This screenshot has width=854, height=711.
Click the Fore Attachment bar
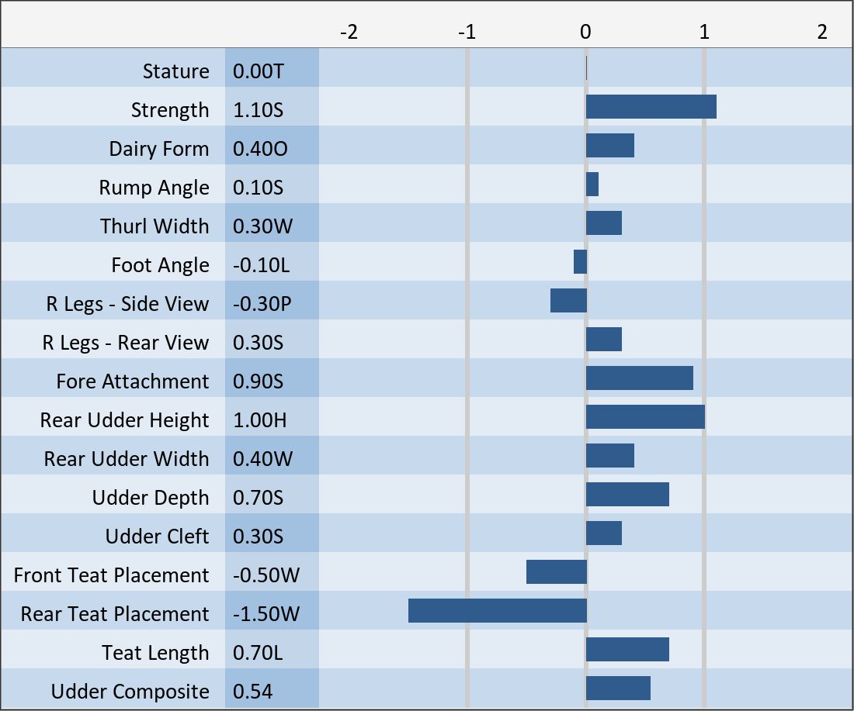coord(639,378)
